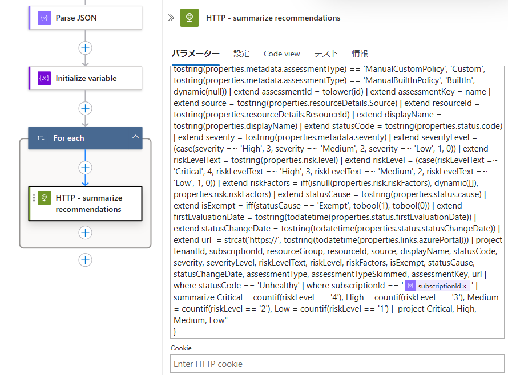Collapse the details panel with double chevron
The image size is (508, 375).
pos(171,18)
